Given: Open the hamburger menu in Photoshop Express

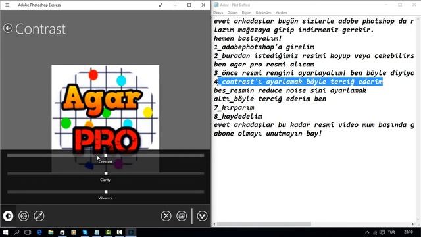Looking at the screenshot, I should [7, 5].
